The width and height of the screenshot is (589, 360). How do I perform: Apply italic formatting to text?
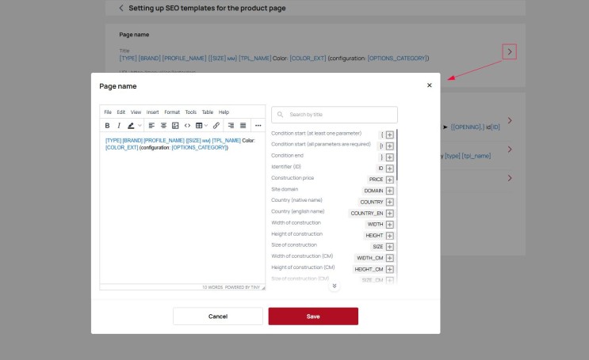(x=119, y=125)
